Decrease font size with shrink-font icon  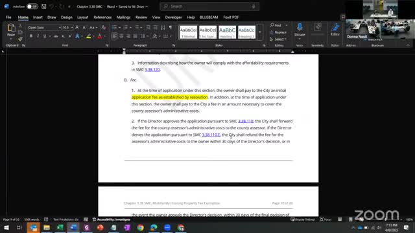click(x=84, y=27)
